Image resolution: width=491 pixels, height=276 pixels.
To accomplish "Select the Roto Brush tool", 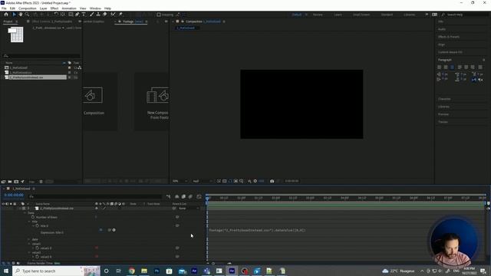I will tap(113, 15).
